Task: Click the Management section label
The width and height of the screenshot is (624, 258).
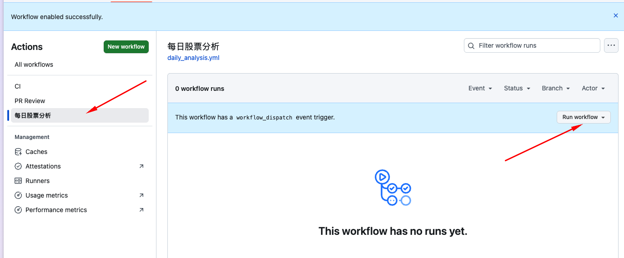Action: (32, 137)
